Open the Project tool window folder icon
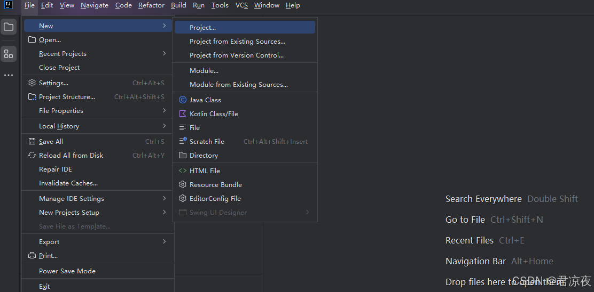Image resolution: width=594 pixels, height=292 pixels. [9, 27]
